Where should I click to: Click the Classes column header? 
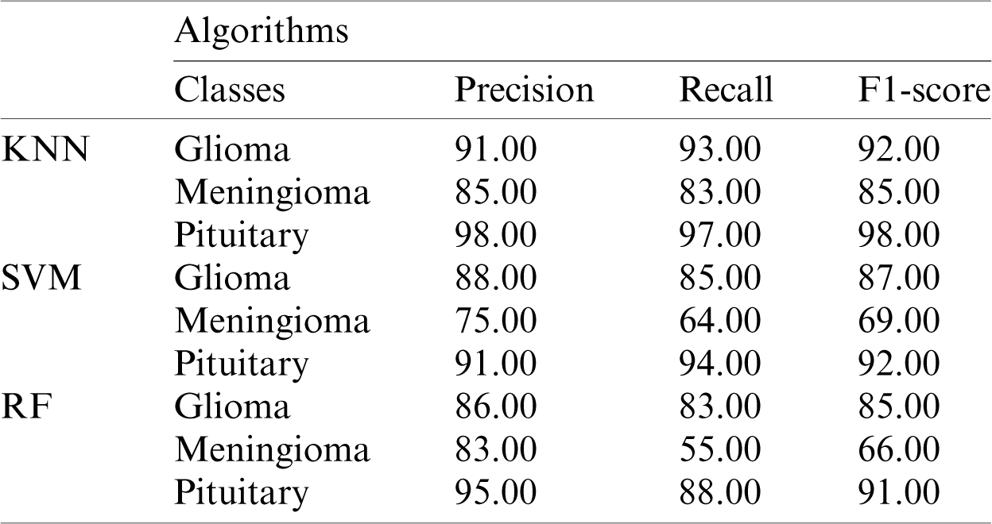coord(230,91)
